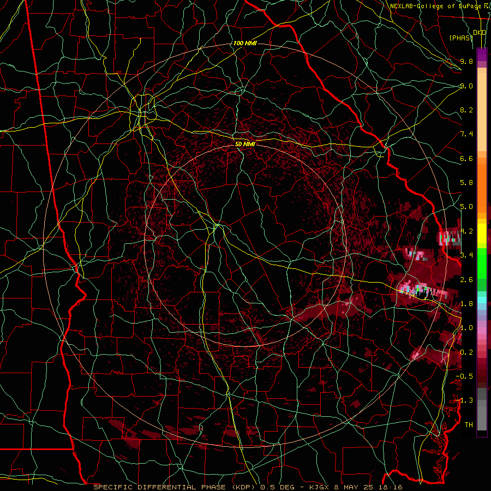The width and height of the screenshot is (491, 491).
Task: Click the [PHAS] units label
Action: coord(461,38)
